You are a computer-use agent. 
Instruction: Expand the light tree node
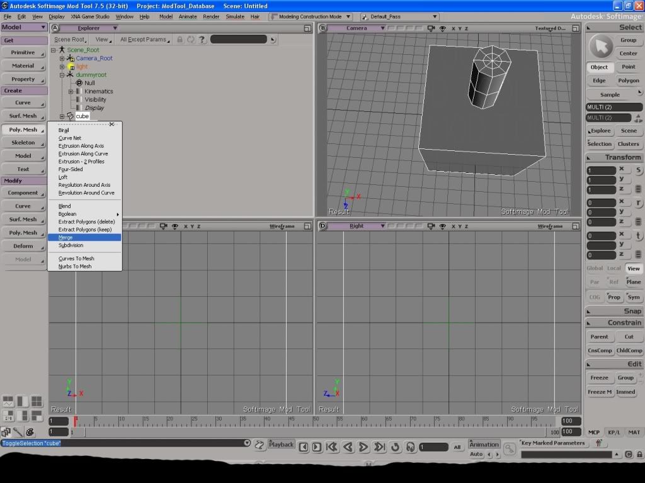pos(62,67)
